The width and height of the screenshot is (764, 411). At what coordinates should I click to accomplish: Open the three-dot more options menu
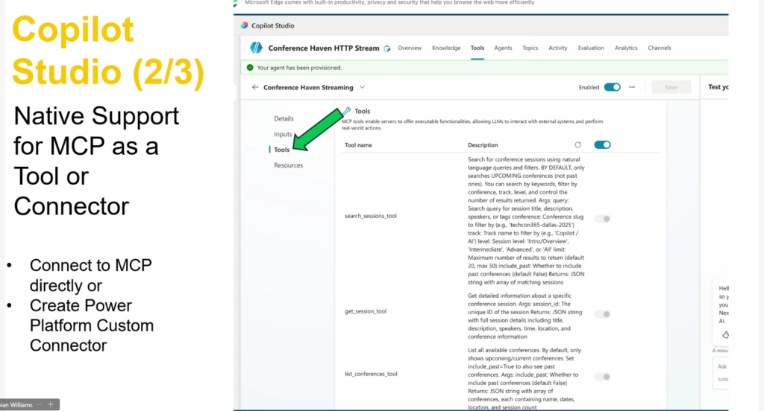632,87
